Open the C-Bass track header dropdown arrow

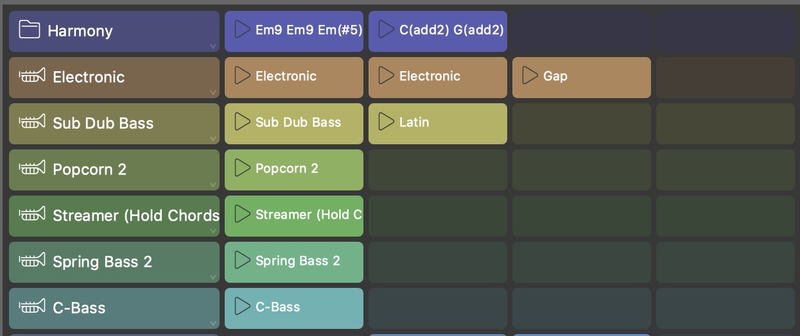coord(213,323)
